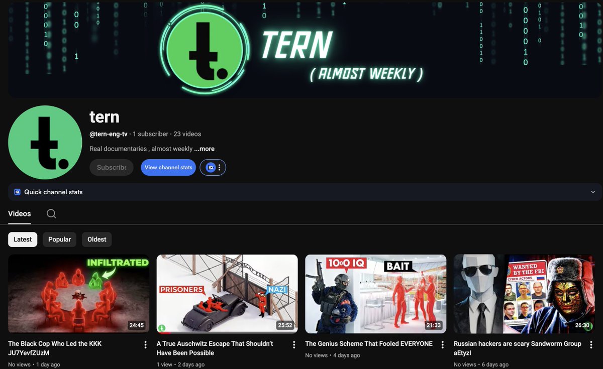Click the 'No views • 1 day ago' text
This screenshot has width=603, height=369.
coord(34,365)
